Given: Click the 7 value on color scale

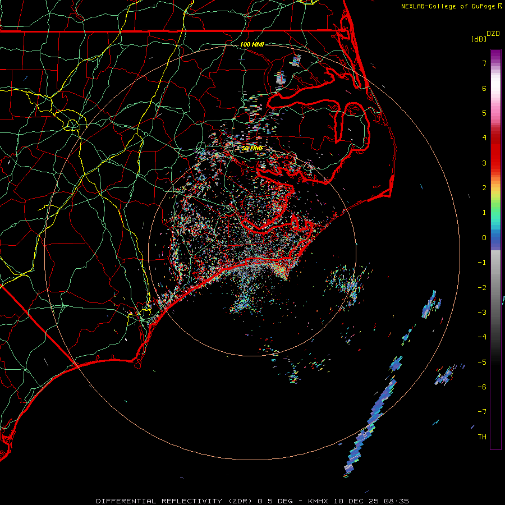Looking at the screenshot, I should point(484,63).
